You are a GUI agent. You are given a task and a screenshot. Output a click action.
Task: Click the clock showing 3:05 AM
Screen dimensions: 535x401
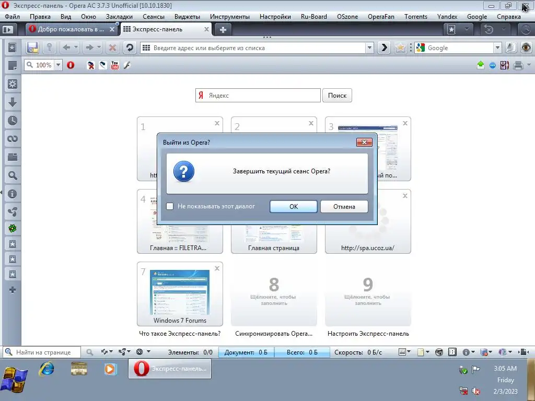pyautogui.click(x=505, y=368)
